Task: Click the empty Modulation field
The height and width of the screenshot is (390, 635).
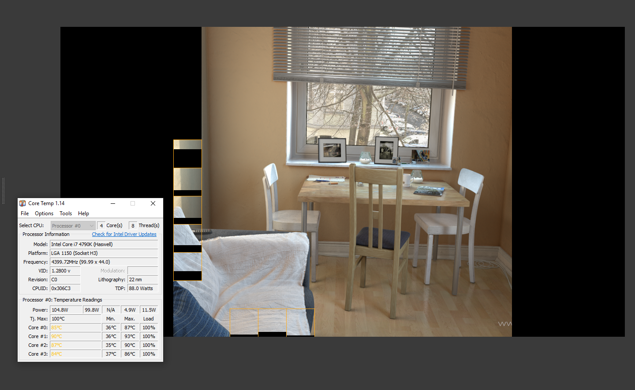Action: [143, 271]
